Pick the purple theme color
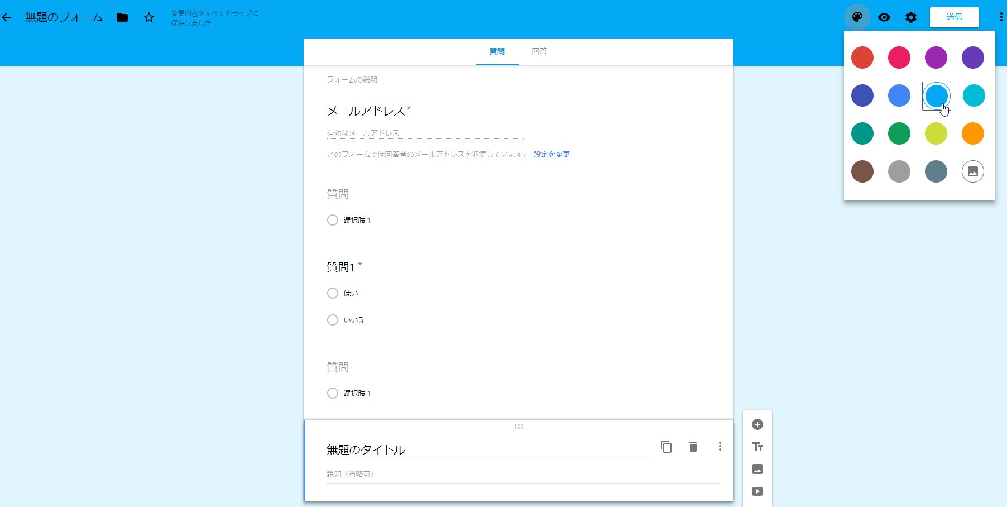The image size is (1007, 507). click(x=936, y=58)
